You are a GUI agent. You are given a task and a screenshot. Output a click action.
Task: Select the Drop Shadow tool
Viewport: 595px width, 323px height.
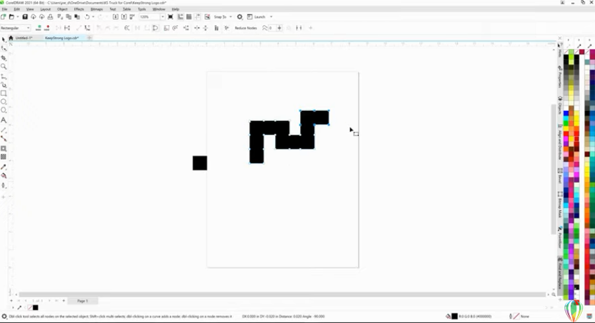pos(4,149)
